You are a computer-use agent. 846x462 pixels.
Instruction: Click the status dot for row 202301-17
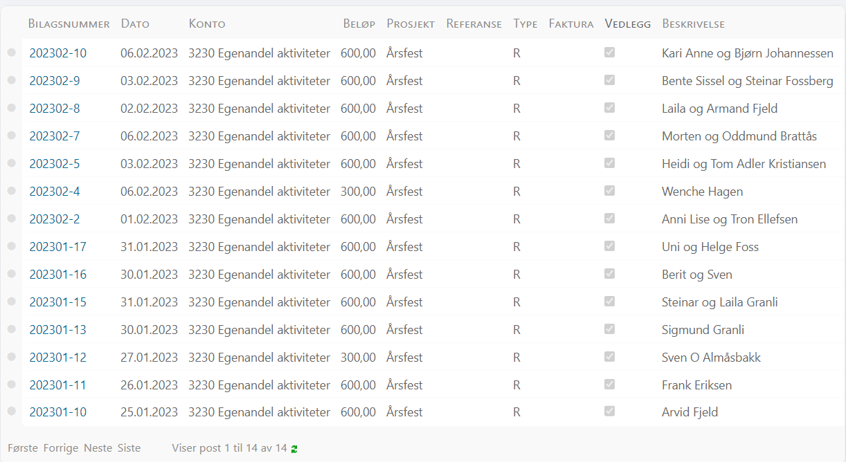[11, 246]
